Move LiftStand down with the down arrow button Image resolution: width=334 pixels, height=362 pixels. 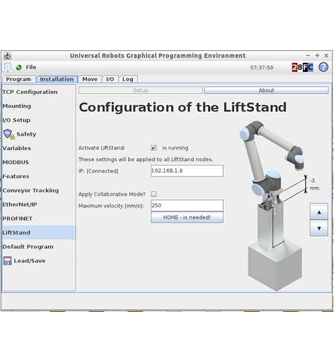(319, 228)
